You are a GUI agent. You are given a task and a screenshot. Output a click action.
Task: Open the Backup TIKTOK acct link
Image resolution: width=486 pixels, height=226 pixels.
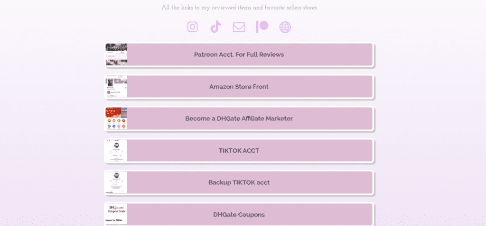coord(239,183)
